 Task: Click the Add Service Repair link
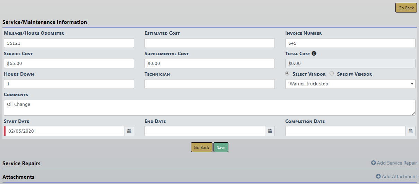(394, 163)
